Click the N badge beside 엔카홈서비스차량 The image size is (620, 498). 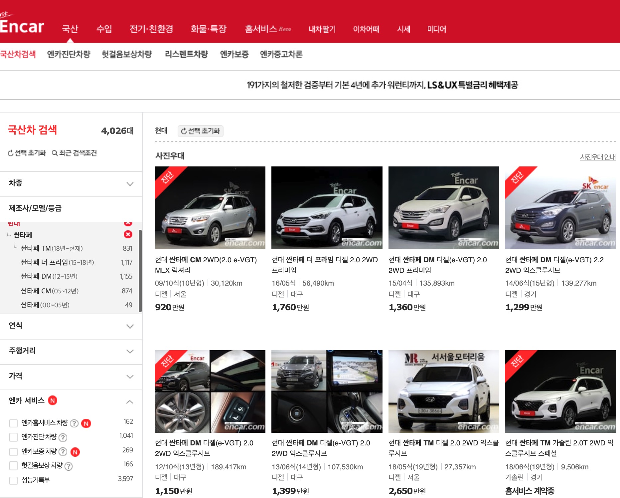86,423
